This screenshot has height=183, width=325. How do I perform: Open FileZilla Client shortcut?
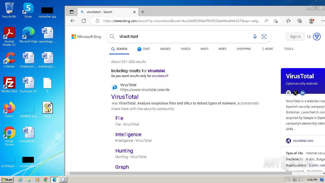[9, 85]
